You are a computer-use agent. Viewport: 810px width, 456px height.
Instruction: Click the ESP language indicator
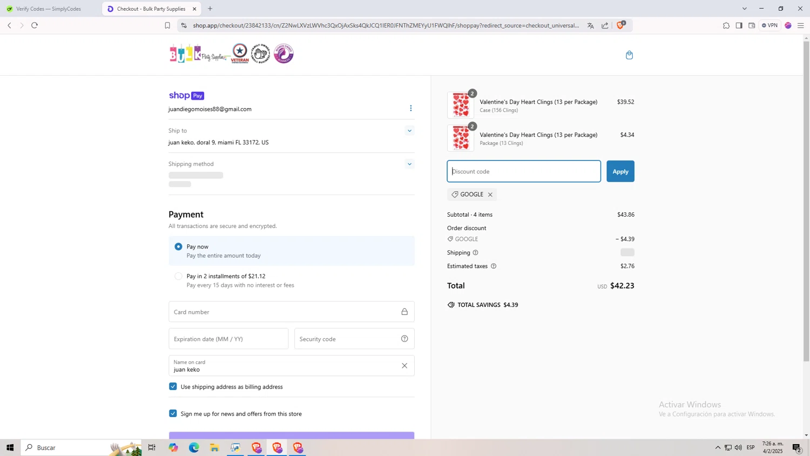(x=751, y=447)
